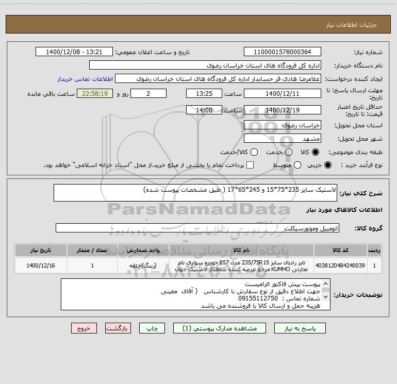397x384 pixels.
Task: Select the متوسط purchase type radio
Action: [x=297, y=165]
